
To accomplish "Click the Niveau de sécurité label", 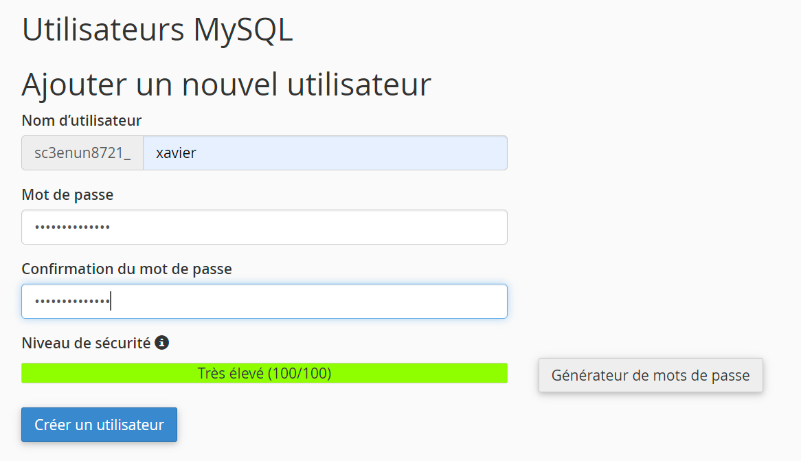I will pyautogui.click(x=86, y=343).
